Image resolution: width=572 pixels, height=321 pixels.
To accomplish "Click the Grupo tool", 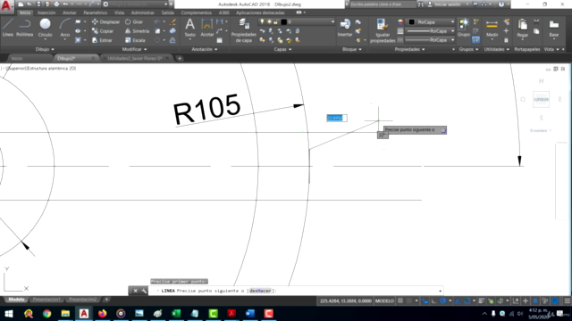I will [464, 28].
